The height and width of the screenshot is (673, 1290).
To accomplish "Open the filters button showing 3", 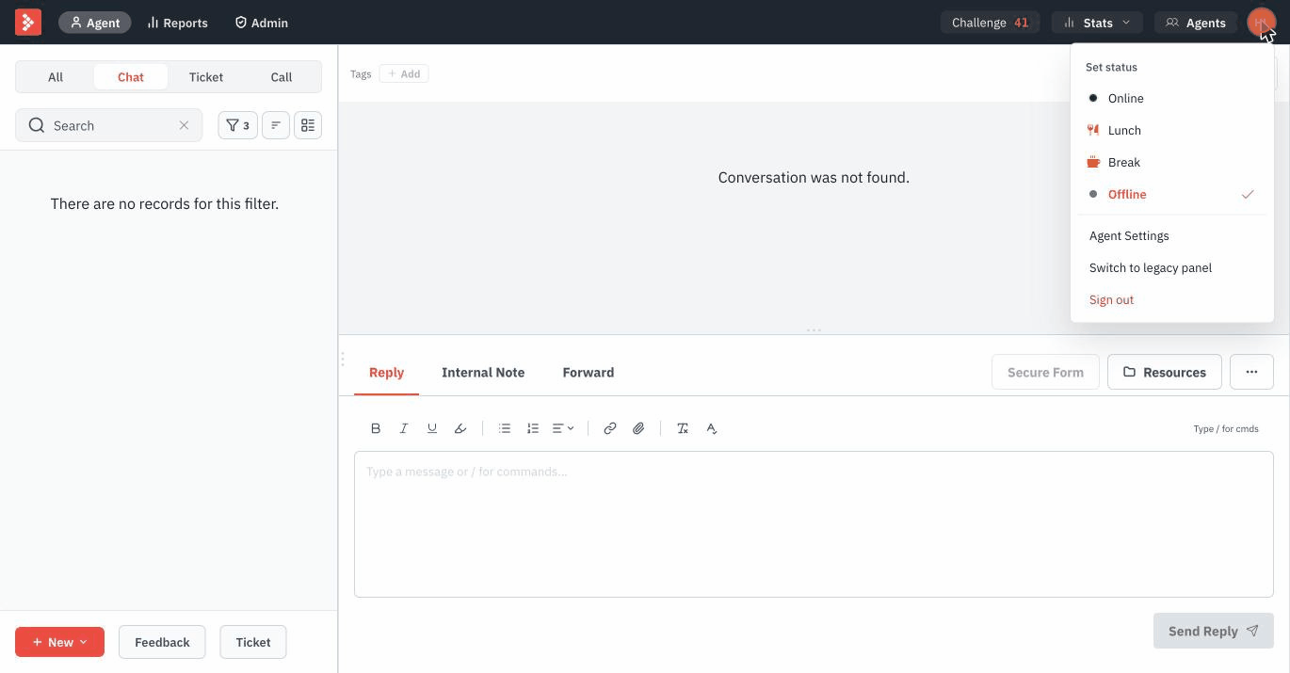I will coord(238,125).
